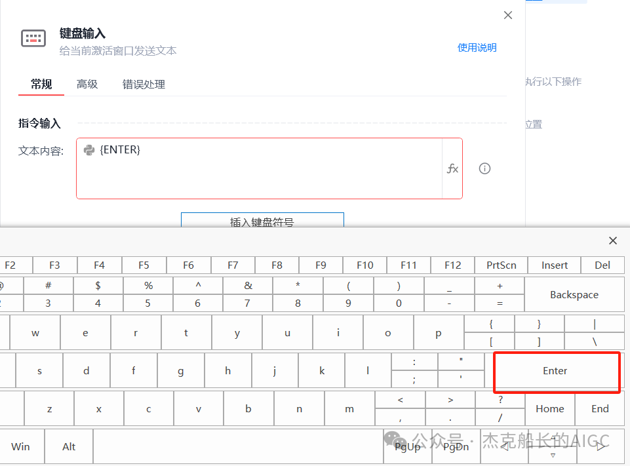This screenshot has height=466, width=630.
Task: Click the number 4 key
Action: coord(98,303)
